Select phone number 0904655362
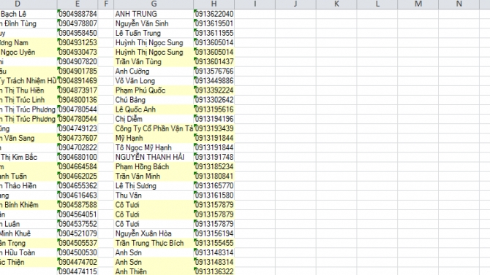The width and height of the screenshot is (490, 275). click(x=78, y=186)
